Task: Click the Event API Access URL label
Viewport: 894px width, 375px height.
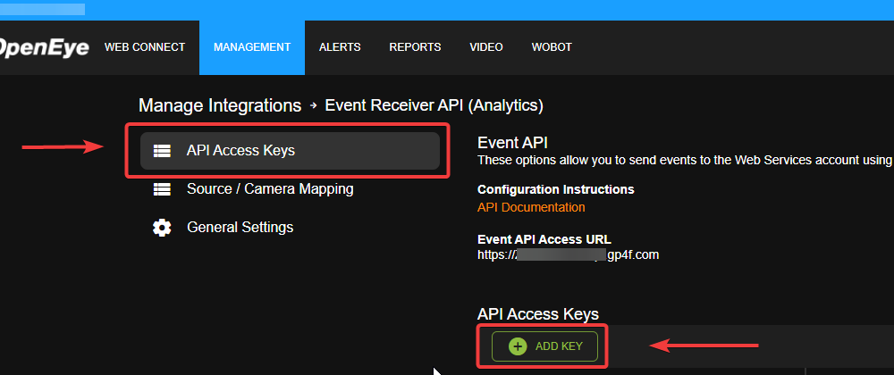Action: tap(544, 239)
